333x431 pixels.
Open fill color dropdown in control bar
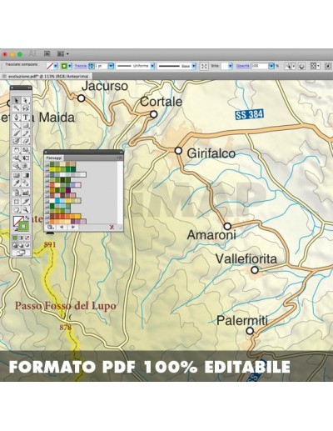point(56,66)
